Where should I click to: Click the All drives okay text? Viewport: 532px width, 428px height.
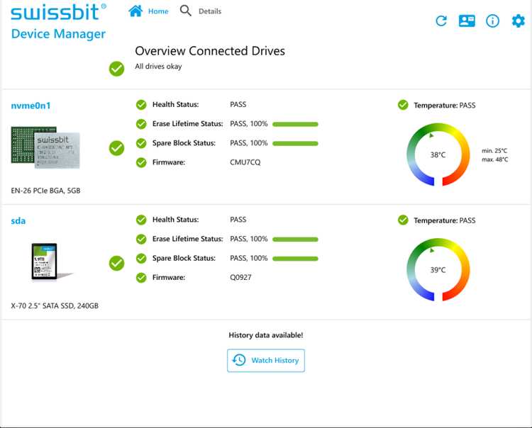coord(158,67)
